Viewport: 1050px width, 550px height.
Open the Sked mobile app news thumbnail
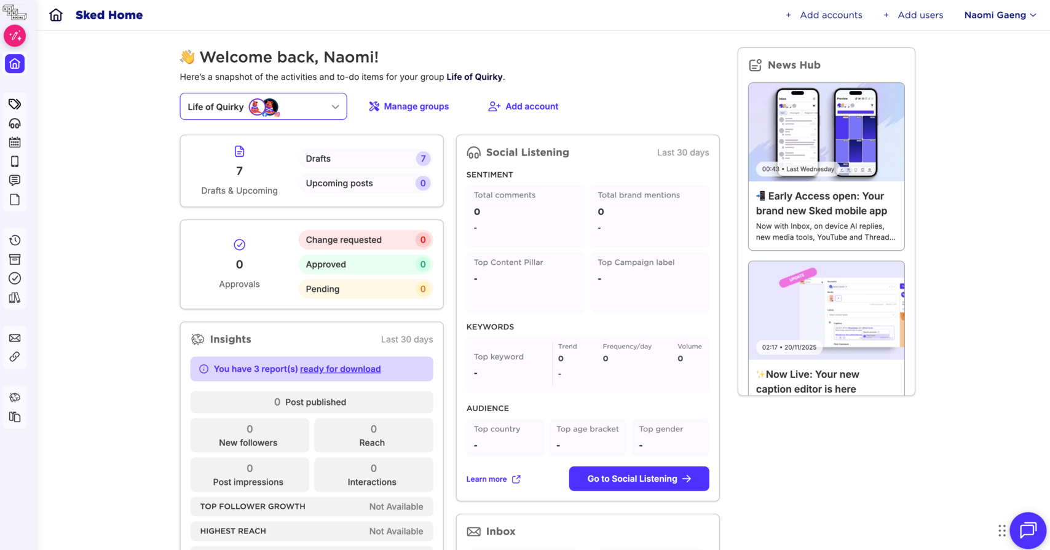click(x=826, y=132)
